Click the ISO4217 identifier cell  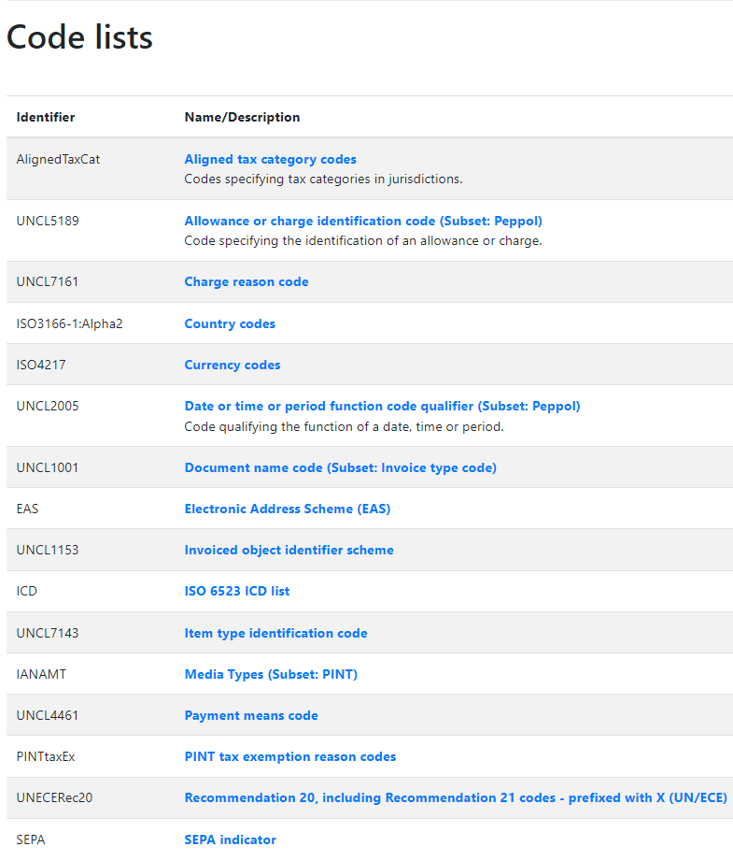tap(41, 365)
